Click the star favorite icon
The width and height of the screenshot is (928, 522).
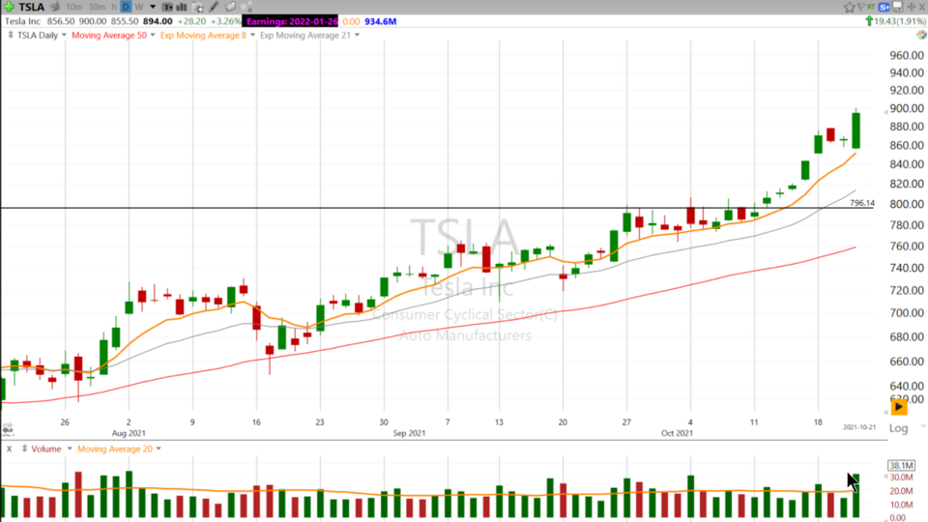click(x=850, y=7)
